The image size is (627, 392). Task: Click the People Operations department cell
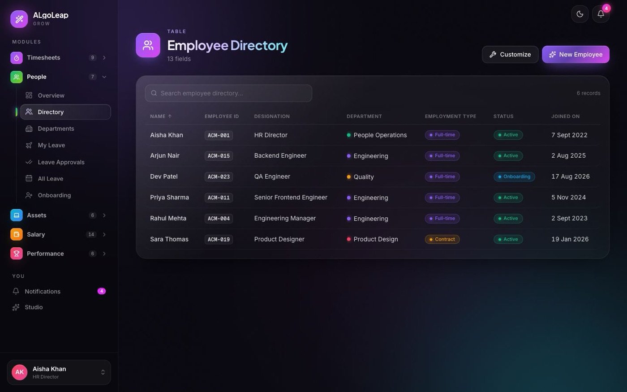click(377, 135)
